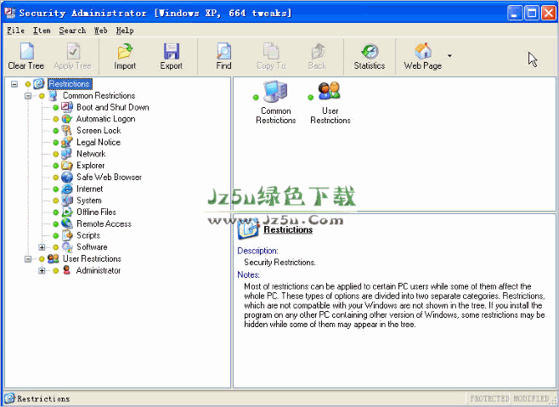Select the Screen Lock keys icon
Screen dimensions: 559x407
click(x=67, y=131)
